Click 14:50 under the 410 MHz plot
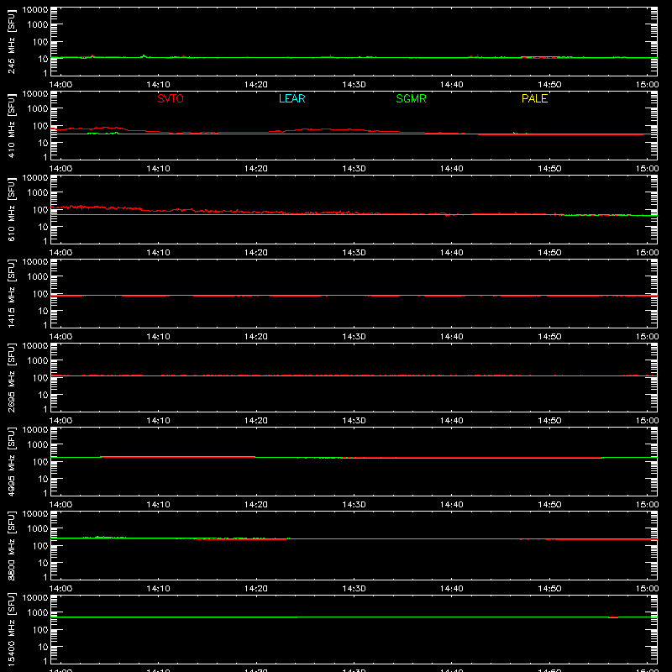 coord(549,169)
